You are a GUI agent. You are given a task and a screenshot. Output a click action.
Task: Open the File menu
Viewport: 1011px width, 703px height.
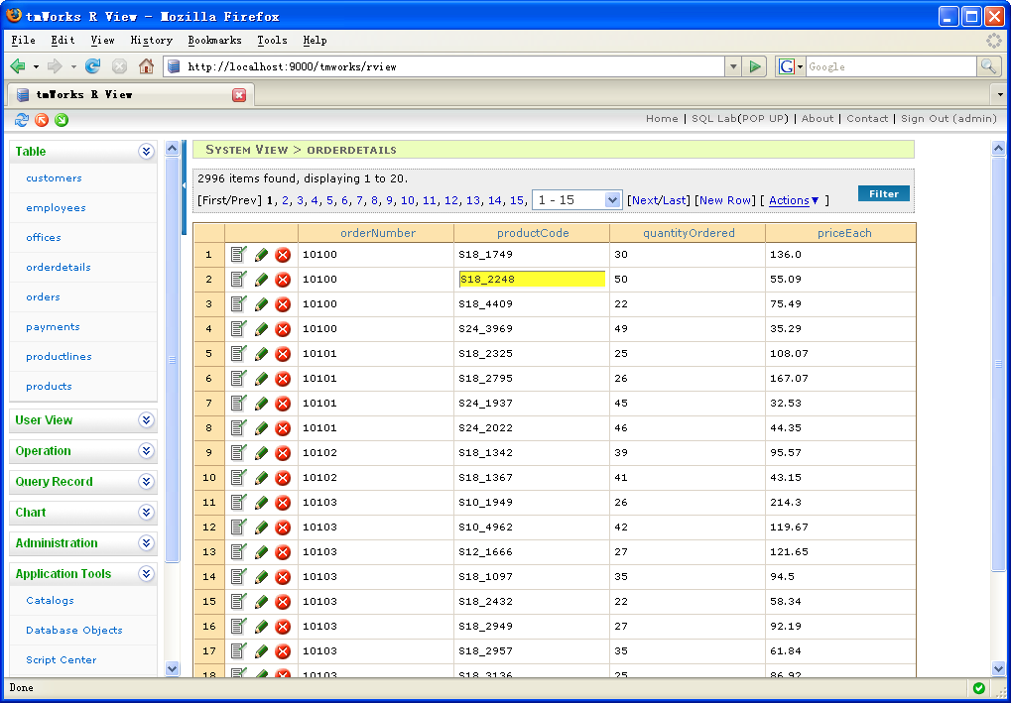coord(24,40)
